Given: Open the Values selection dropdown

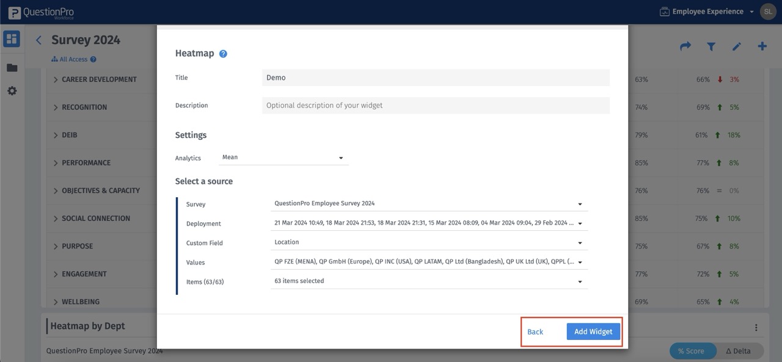Looking at the screenshot, I should point(428,262).
